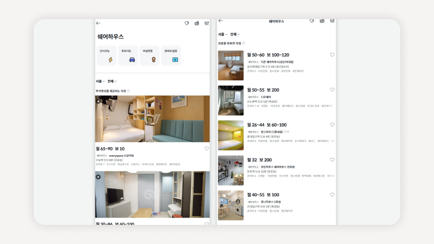
Task: Open the second listing photo with TV
Action: (153, 195)
